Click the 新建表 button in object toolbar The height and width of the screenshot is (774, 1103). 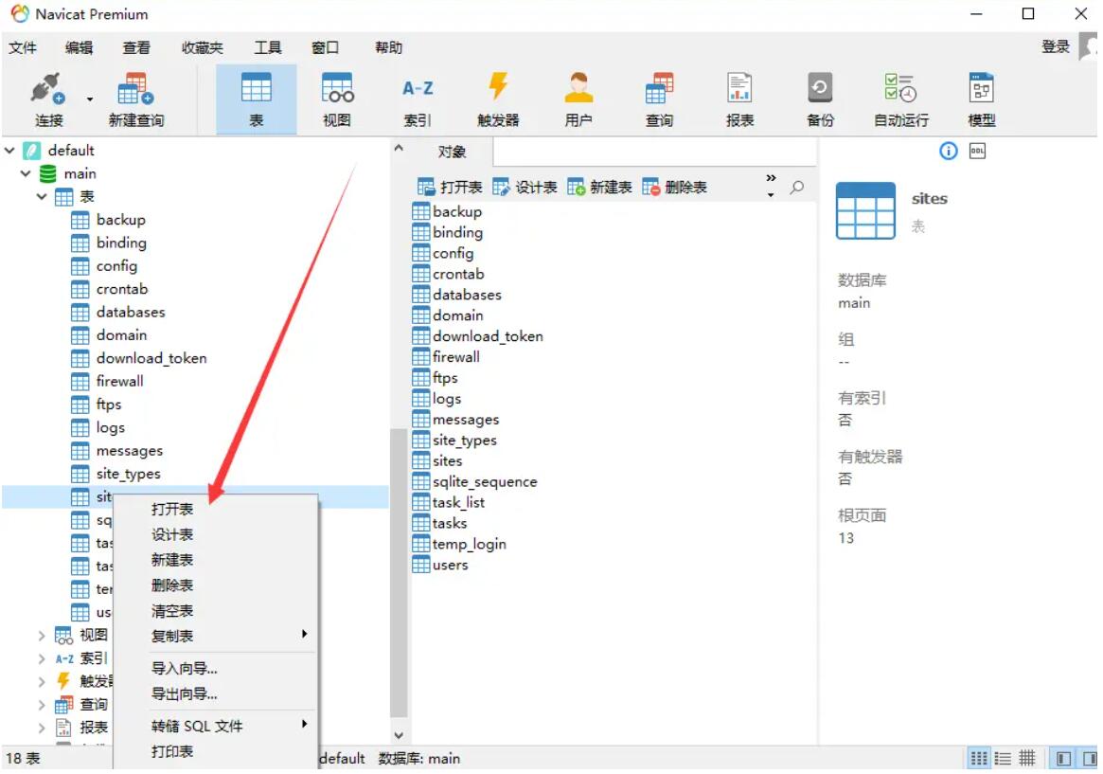tap(600, 188)
